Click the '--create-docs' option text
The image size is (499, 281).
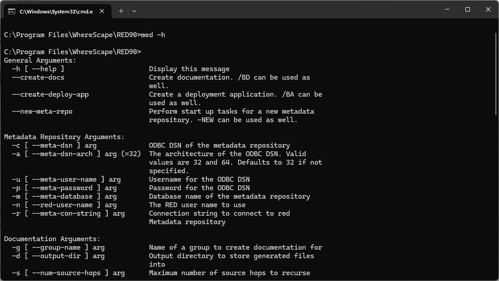click(38, 77)
